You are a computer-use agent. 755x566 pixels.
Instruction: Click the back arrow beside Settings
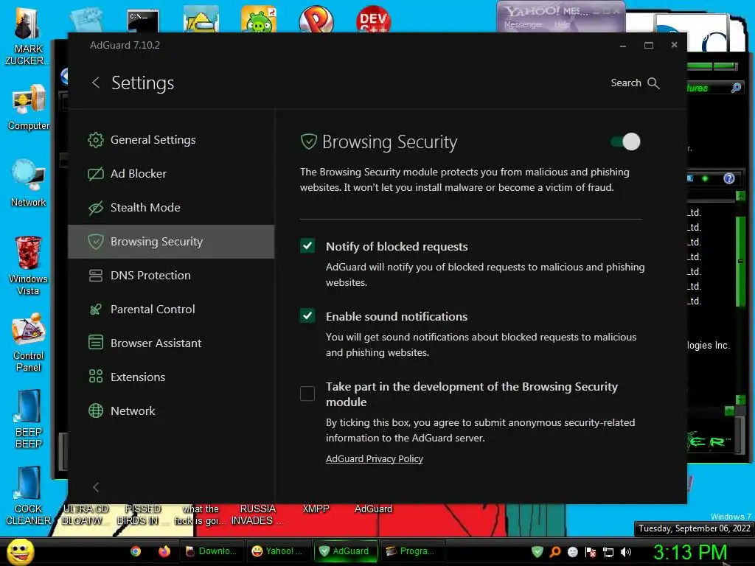coord(96,83)
